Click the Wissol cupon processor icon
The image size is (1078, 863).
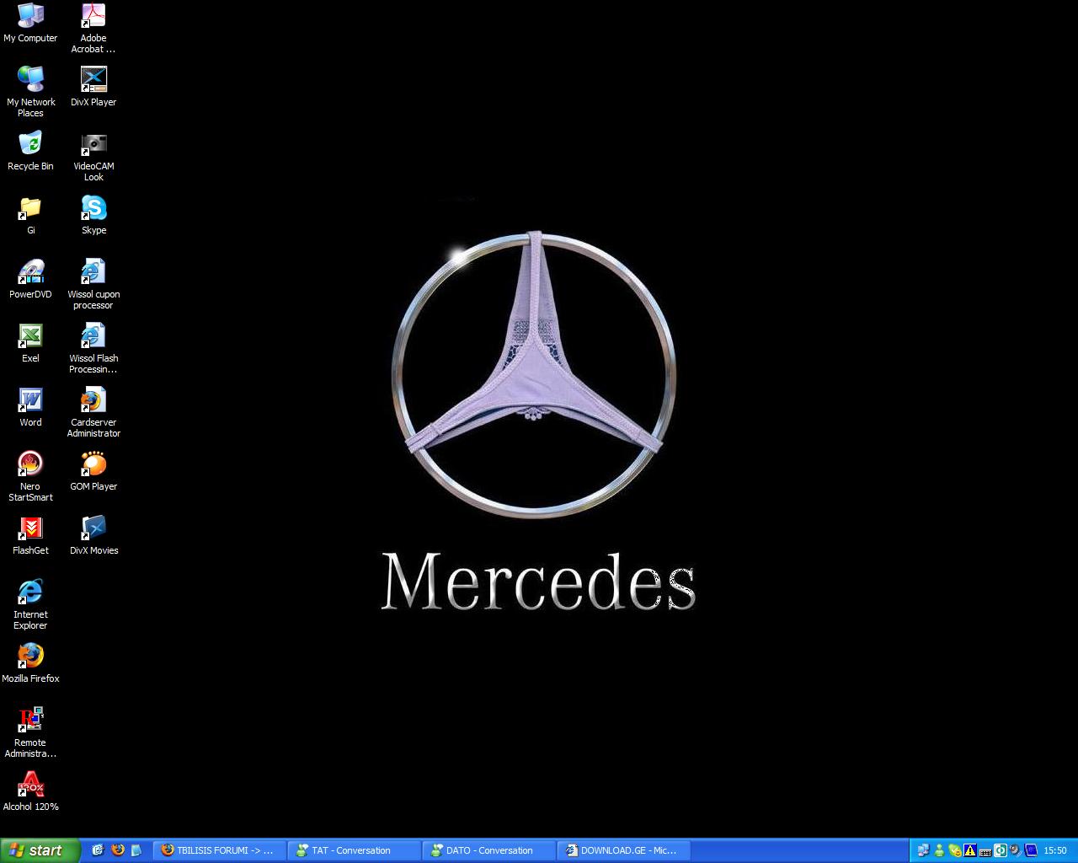93,284
